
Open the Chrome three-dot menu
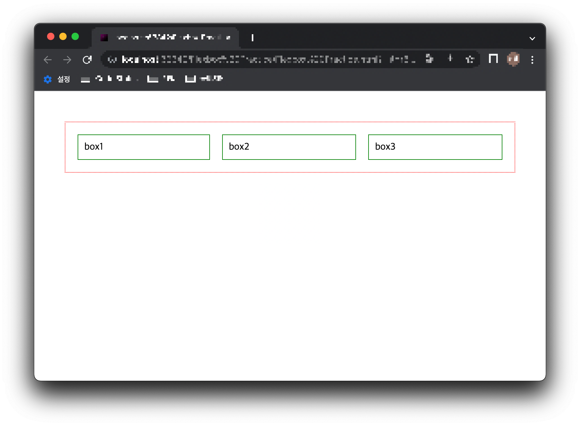click(532, 60)
